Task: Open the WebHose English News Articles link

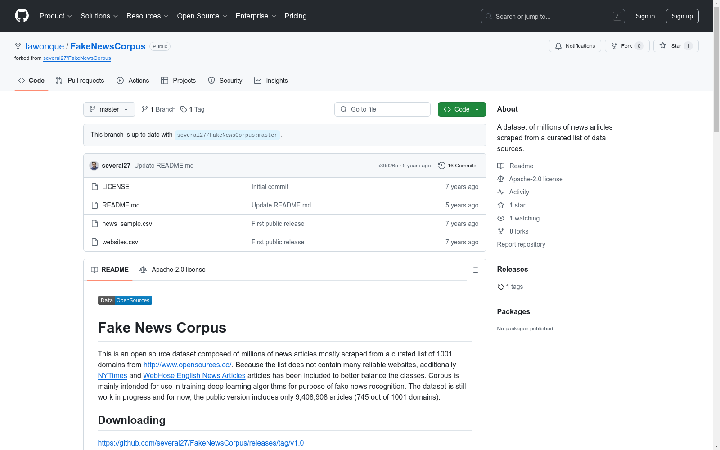Action: click(x=194, y=375)
